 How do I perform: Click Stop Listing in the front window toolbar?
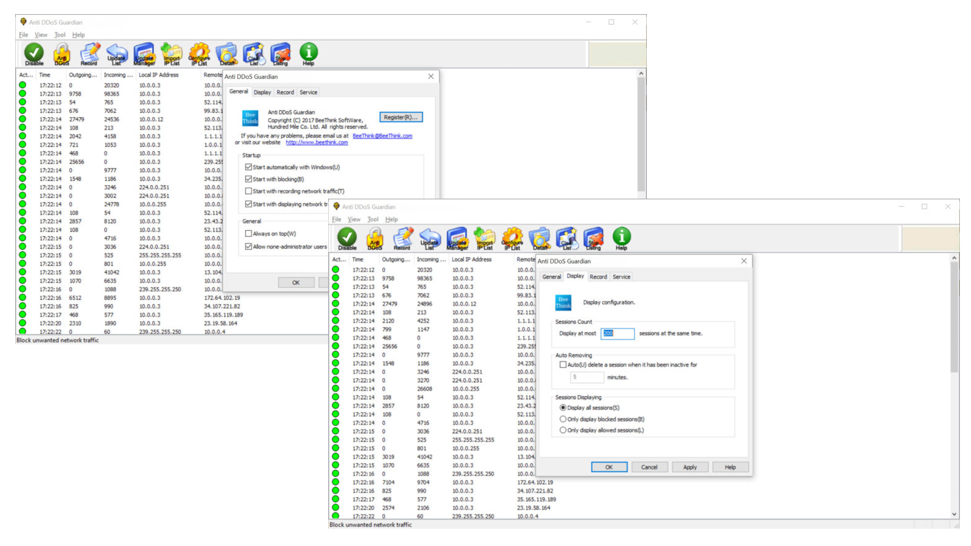coord(594,238)
